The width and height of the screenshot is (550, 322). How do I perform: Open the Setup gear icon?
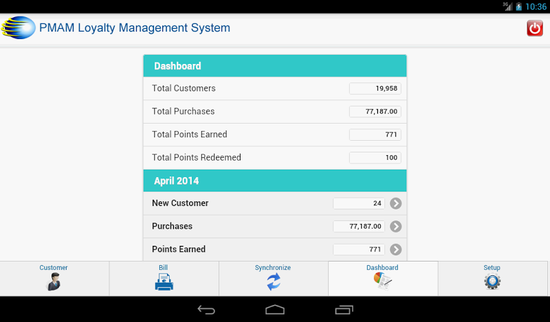tap(492, 281)
